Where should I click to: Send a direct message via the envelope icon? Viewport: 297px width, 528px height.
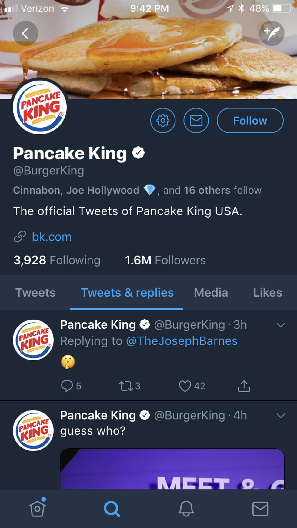(196, 121)
